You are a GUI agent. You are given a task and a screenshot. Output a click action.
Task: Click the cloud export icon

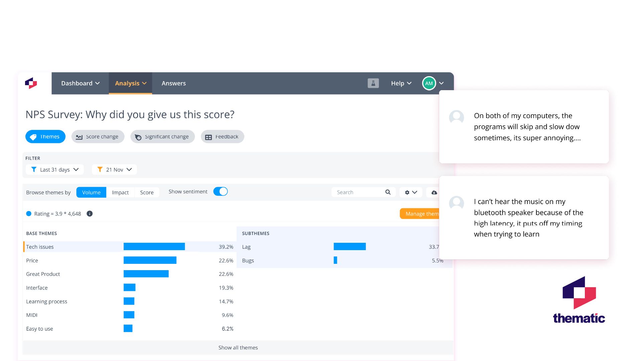point(434,192)
